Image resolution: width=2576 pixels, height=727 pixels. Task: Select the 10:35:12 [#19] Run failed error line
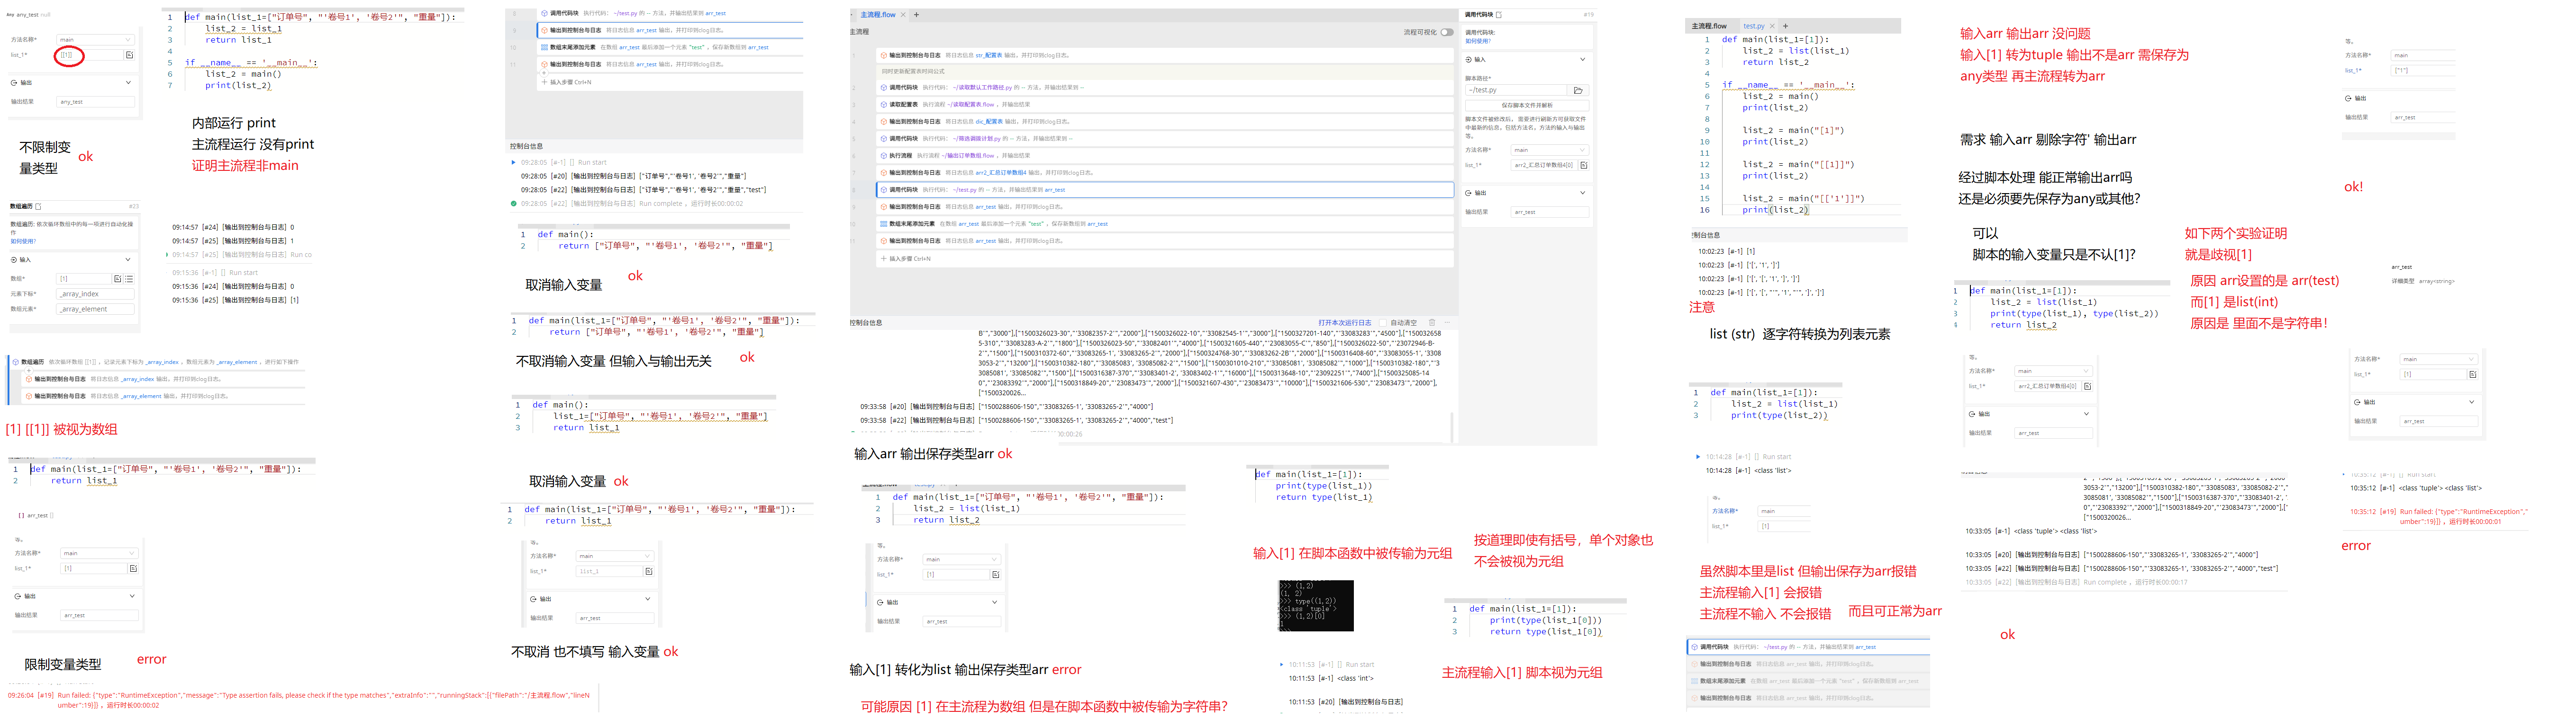[x=2439, y=516]
